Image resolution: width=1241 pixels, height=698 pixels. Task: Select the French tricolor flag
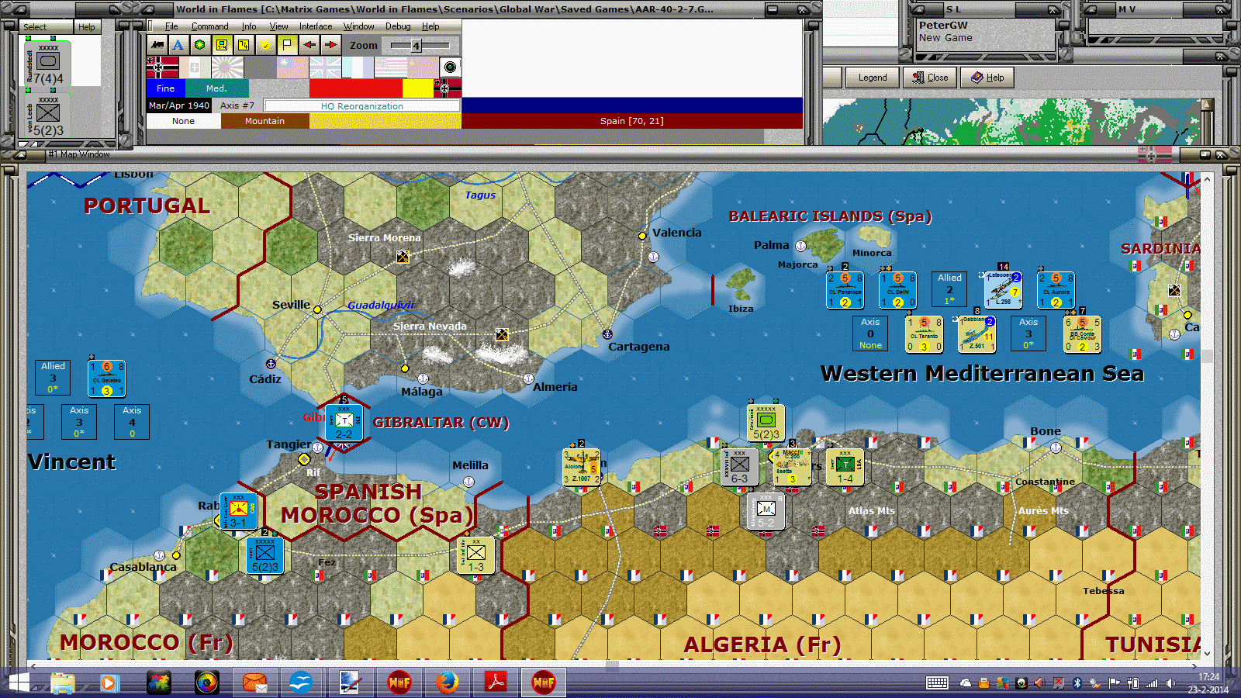[x=358, y=67]
